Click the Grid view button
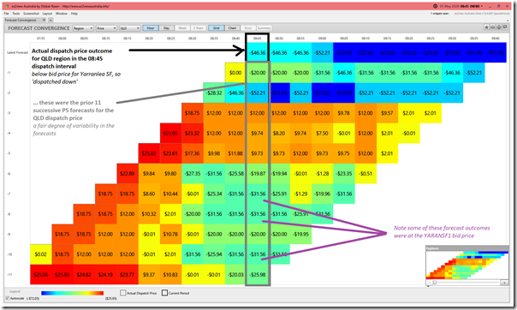The image size is (517, 310). point(217,28)
